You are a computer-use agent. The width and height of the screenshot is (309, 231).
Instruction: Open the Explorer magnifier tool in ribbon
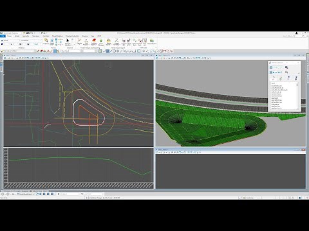46,41
